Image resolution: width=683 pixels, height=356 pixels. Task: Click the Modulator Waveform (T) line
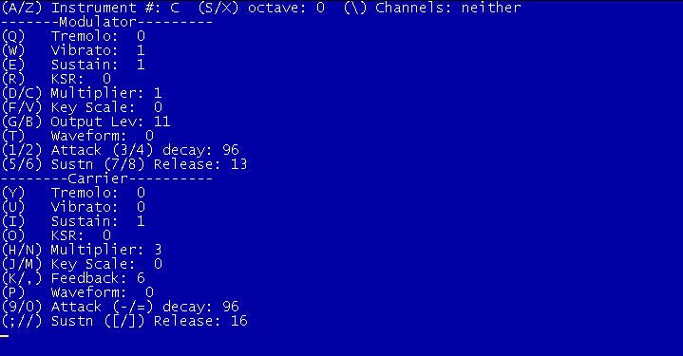pos(78,136)
